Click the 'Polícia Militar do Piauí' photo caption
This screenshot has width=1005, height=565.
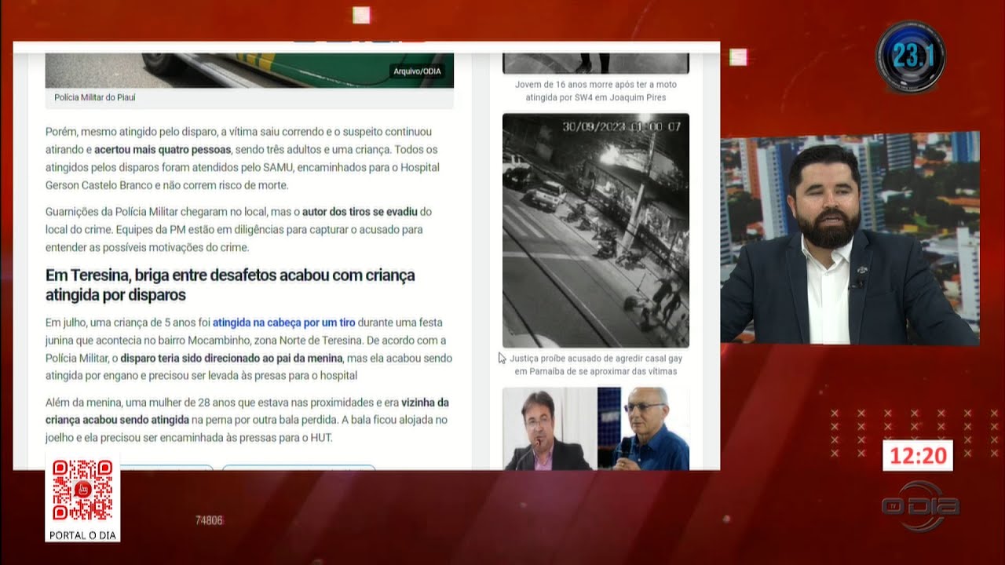(95, 98)
